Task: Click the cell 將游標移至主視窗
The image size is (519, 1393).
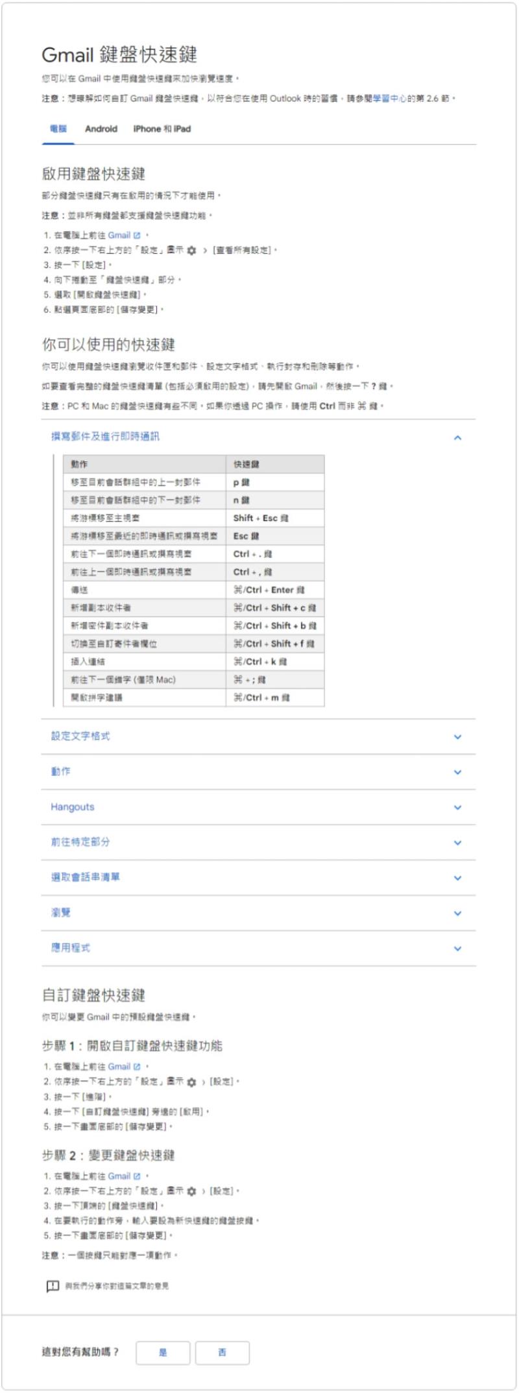Action: tap(145, 518)
